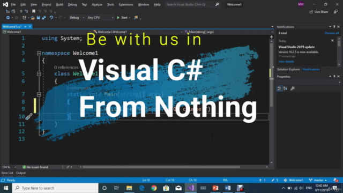Viewport: 343px width, 193px height.
Task: Click the Open File folder icon
Action: [x=33, y=18]
